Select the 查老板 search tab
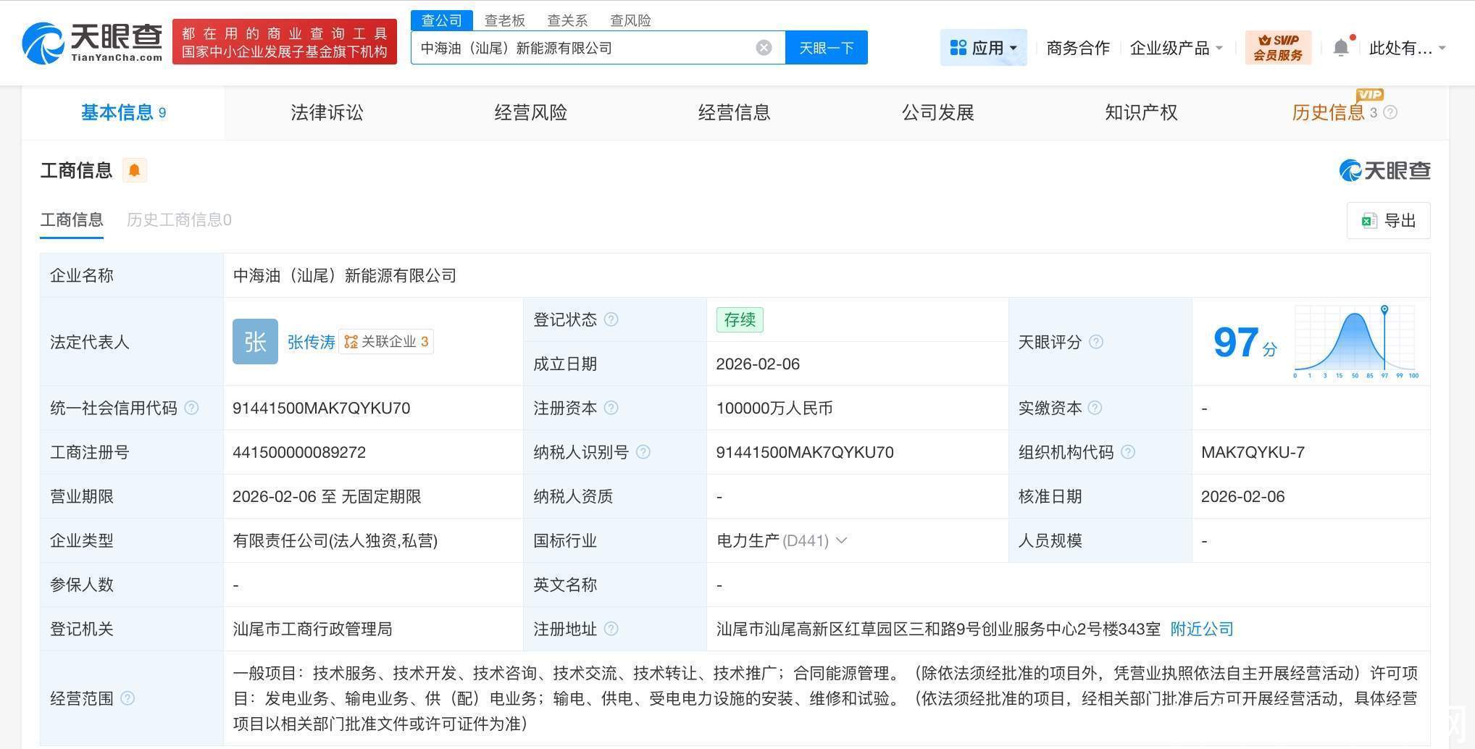The height and width of the screenshot is (749, 1475). tap(504, 20)
